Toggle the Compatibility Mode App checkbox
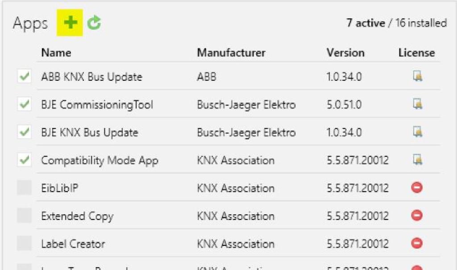Screen dimensions: 457x270 point(24,160)
